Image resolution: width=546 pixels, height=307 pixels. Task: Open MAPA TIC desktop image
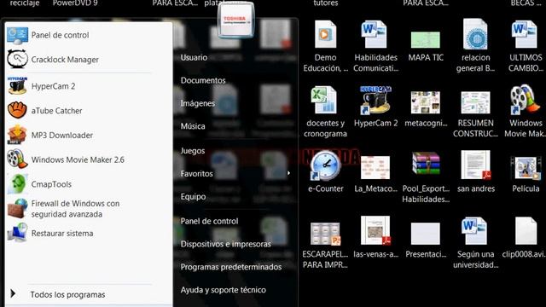425,40
